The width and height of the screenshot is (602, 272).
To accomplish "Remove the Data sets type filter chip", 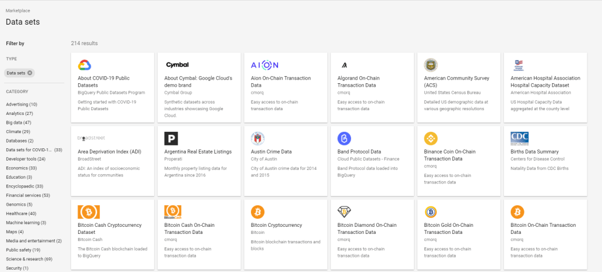I will point(29,73).
